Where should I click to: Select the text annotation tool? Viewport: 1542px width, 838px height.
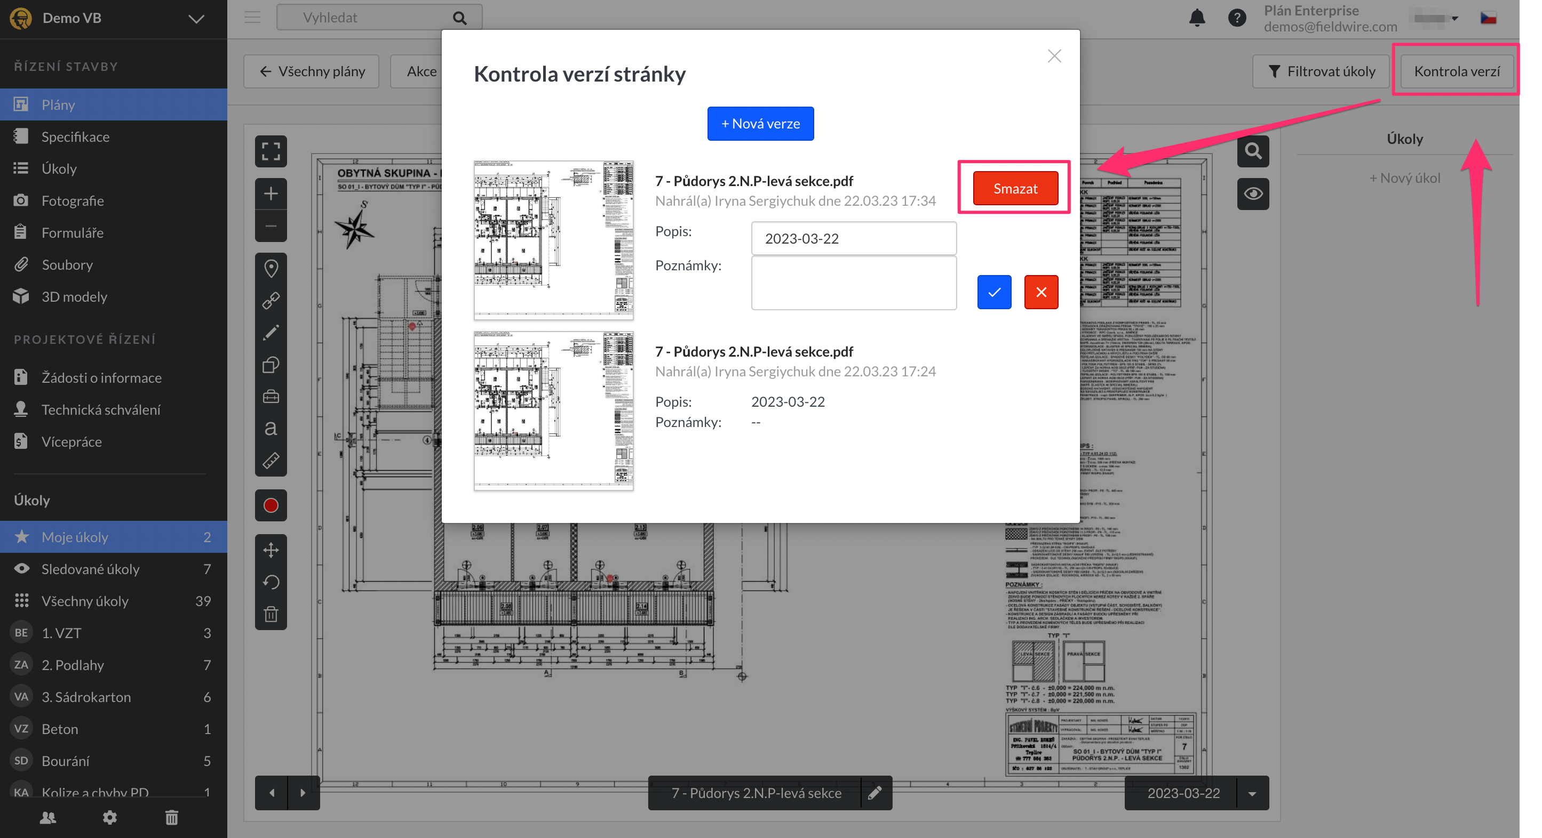(x=271, y=428)
